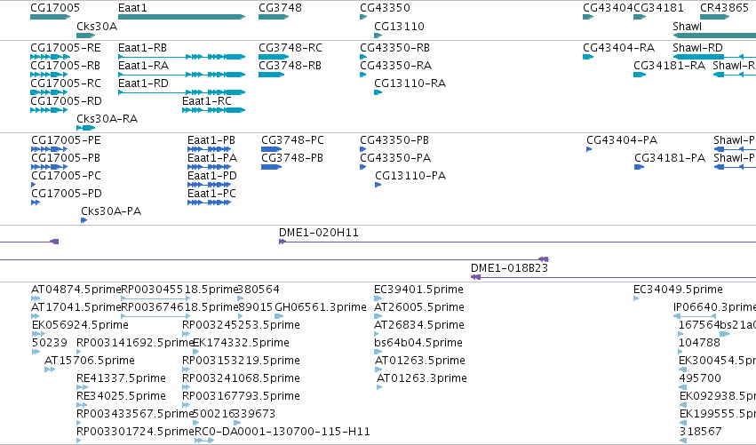The image size is (756, 445).
Task: Click the Eaat1-PC protein feature
Action: pyautogui.click(x=210, y=203)
